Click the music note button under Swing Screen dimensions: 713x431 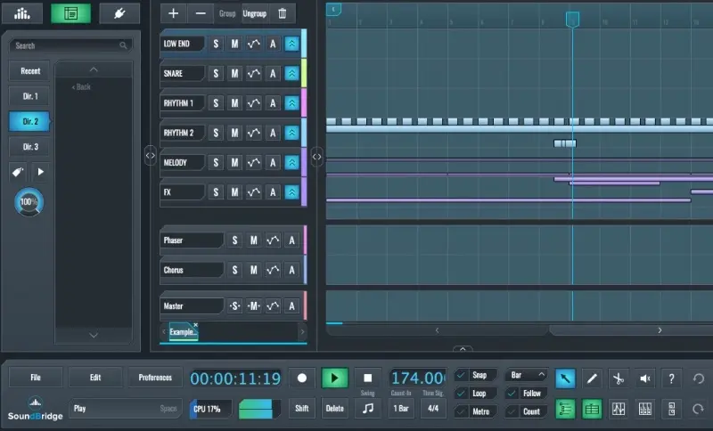(x=367, y=409)
